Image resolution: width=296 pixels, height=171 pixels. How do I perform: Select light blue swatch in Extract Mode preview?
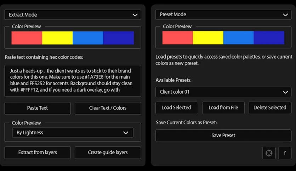pos(88,38)
